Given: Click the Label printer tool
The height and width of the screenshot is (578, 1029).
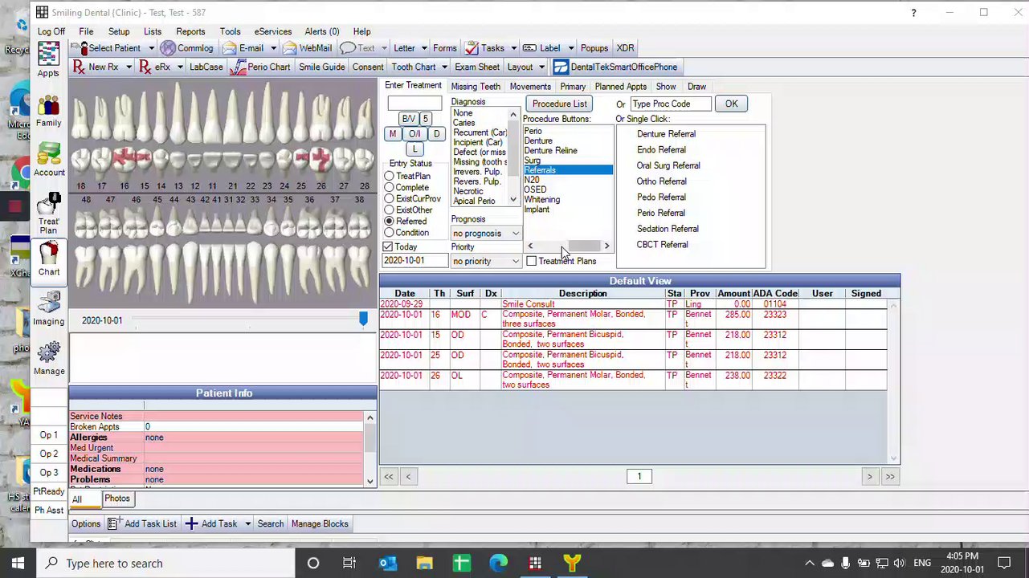Looking at the screenshot, I should (541, 48).
